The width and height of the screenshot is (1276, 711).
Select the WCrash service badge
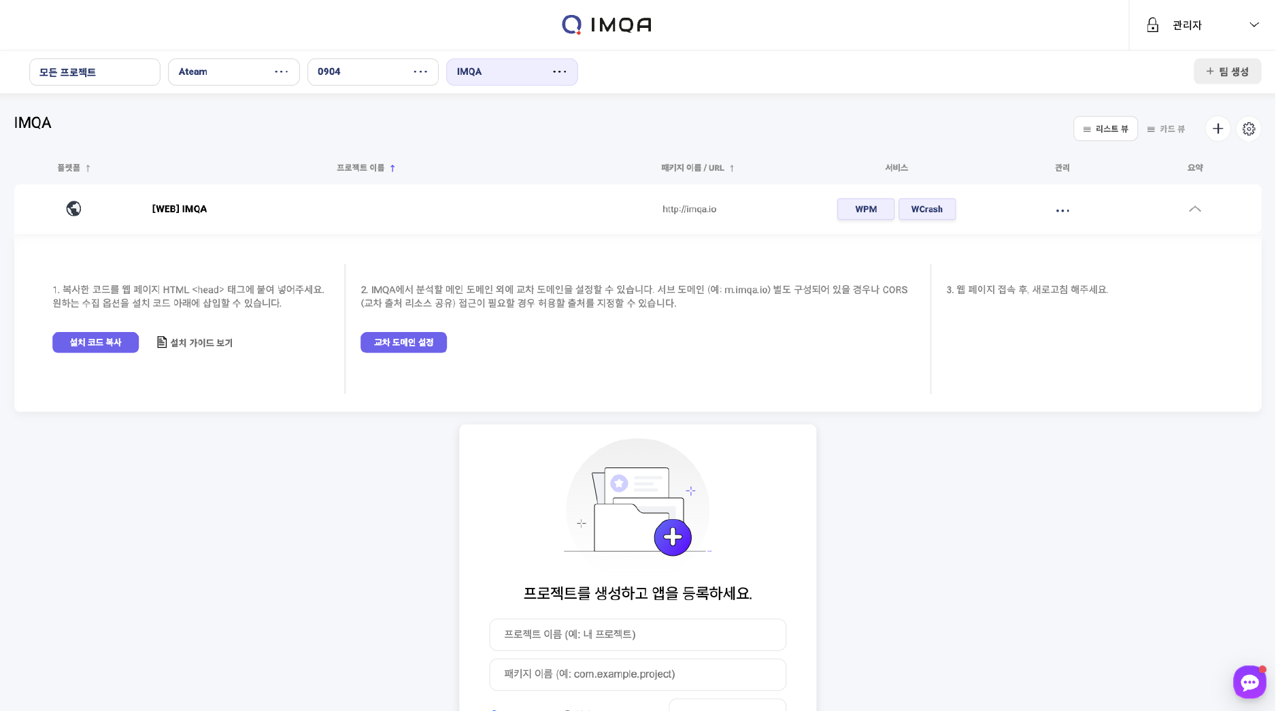927,209
